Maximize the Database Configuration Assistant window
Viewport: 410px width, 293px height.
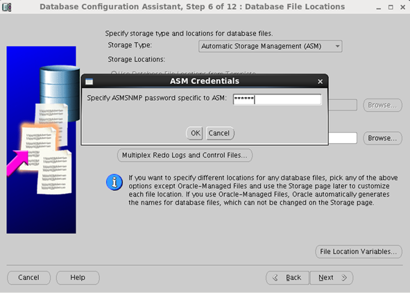point(391,8)
